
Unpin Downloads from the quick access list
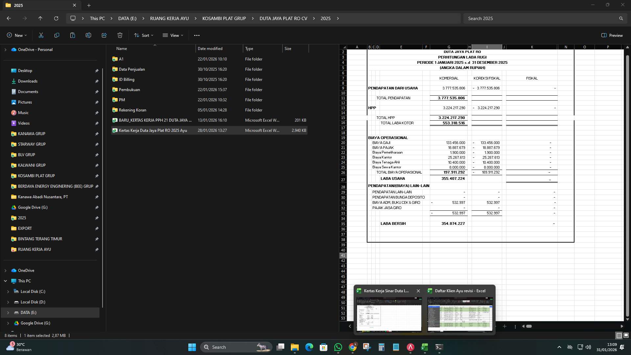[97, 81]
